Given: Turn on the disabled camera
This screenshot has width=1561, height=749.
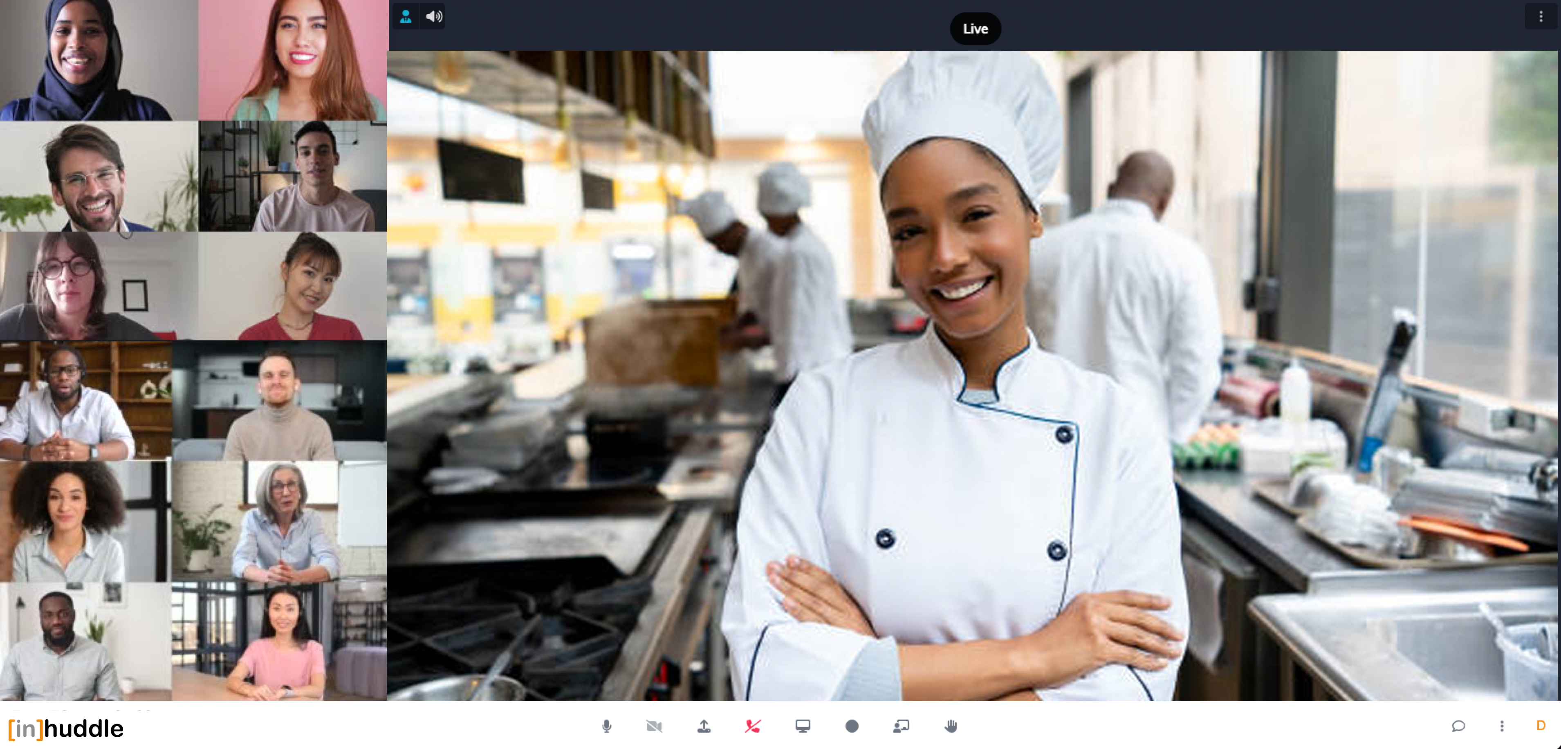Looking at the screenshot, I should (x=654, y=725).
